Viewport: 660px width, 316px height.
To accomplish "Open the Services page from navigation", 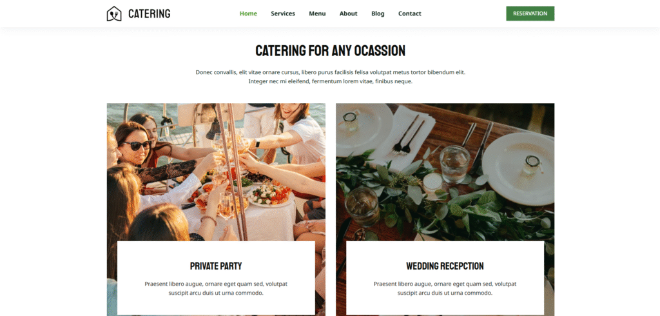I will (x=283, y=14).
